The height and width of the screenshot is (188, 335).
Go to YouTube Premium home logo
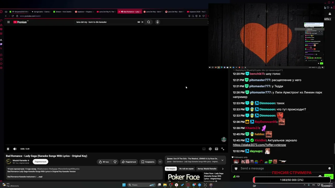(20, 22)
